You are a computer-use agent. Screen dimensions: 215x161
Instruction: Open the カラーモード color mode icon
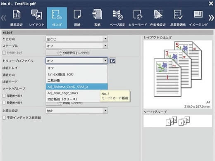138,18
